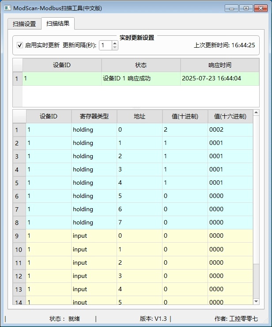Select decimal 0 cell in input row 11
Image resolution: width=272 pixels, height=327 pixels.
185,263
